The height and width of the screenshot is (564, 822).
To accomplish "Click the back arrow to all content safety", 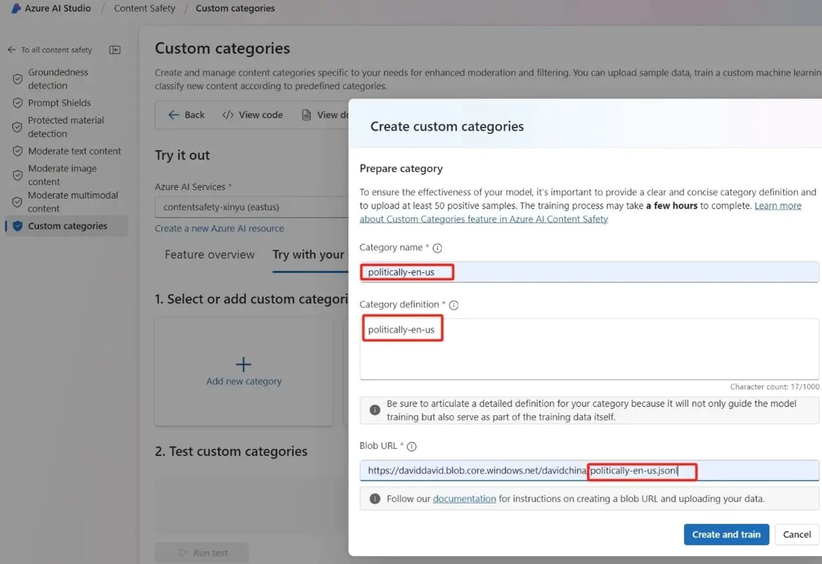I will click(12, 50).
